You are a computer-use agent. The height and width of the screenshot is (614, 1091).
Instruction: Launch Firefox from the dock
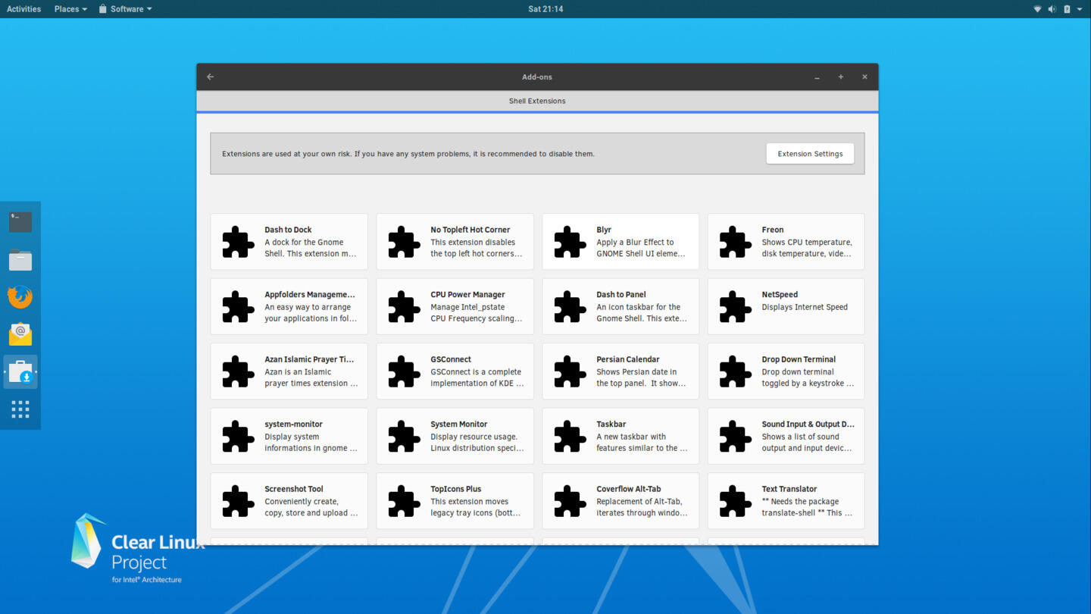tap(20, 297)
